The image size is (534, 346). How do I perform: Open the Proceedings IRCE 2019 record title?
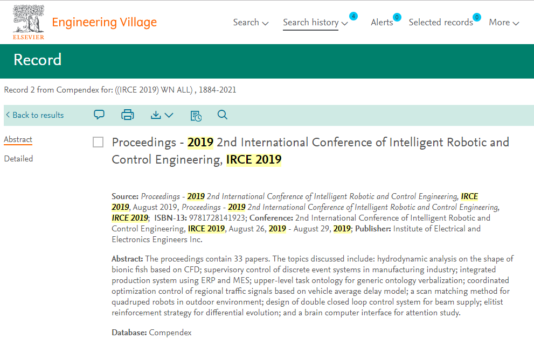click(x=310, y=151)
